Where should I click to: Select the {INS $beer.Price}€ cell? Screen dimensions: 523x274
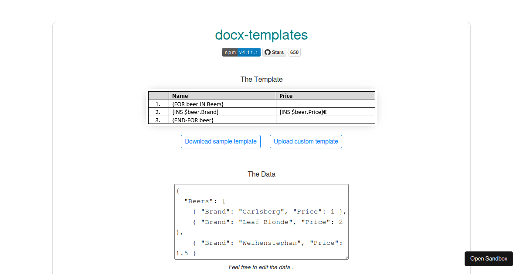coord(303,112)
